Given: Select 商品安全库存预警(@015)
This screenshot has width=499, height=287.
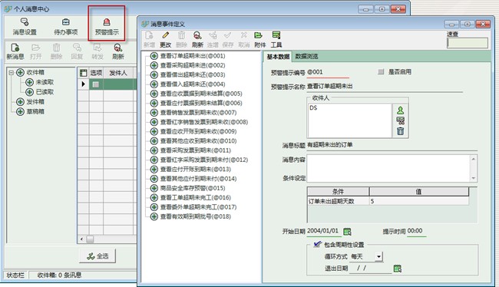Looking at the screenshot, I should click(x=193, y=188).
